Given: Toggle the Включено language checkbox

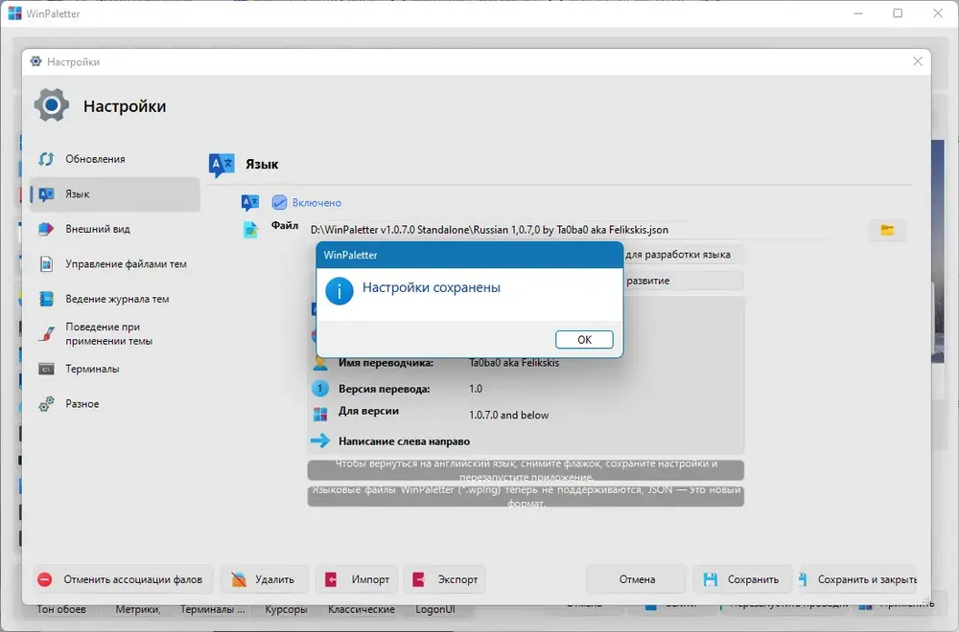Looking at the screenshot, I should click(279, 202).
